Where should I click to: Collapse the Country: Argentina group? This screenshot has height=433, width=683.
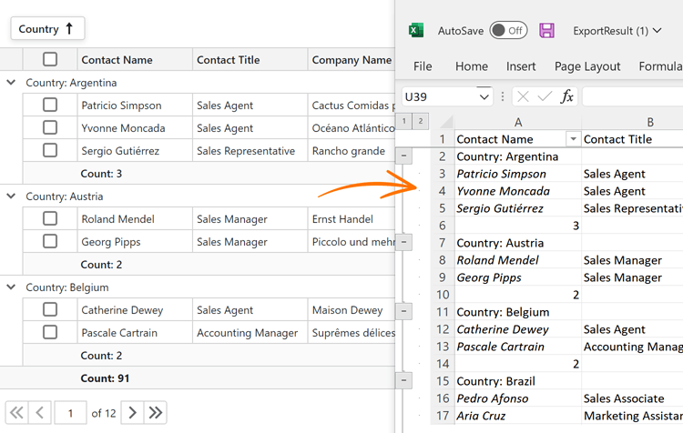pyautogui.click(x=11, y=82)
